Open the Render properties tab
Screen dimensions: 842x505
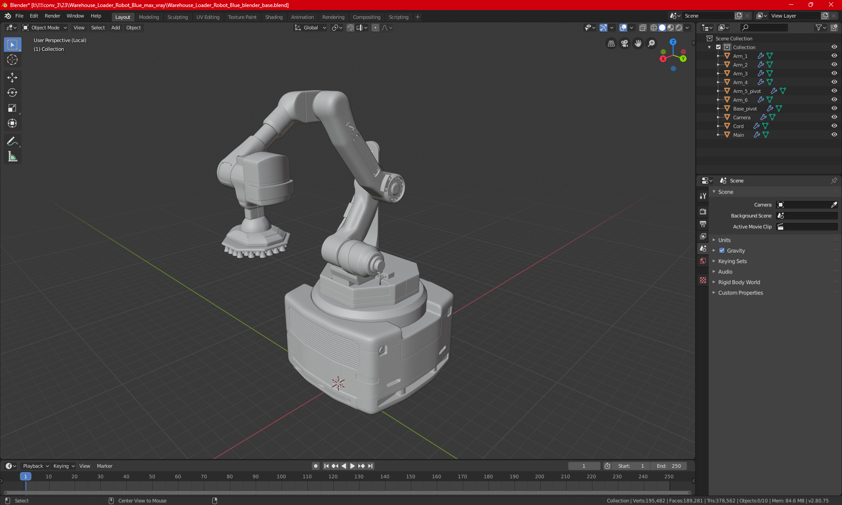703,211
